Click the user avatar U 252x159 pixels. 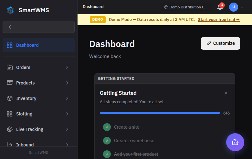tap(233, 7)
